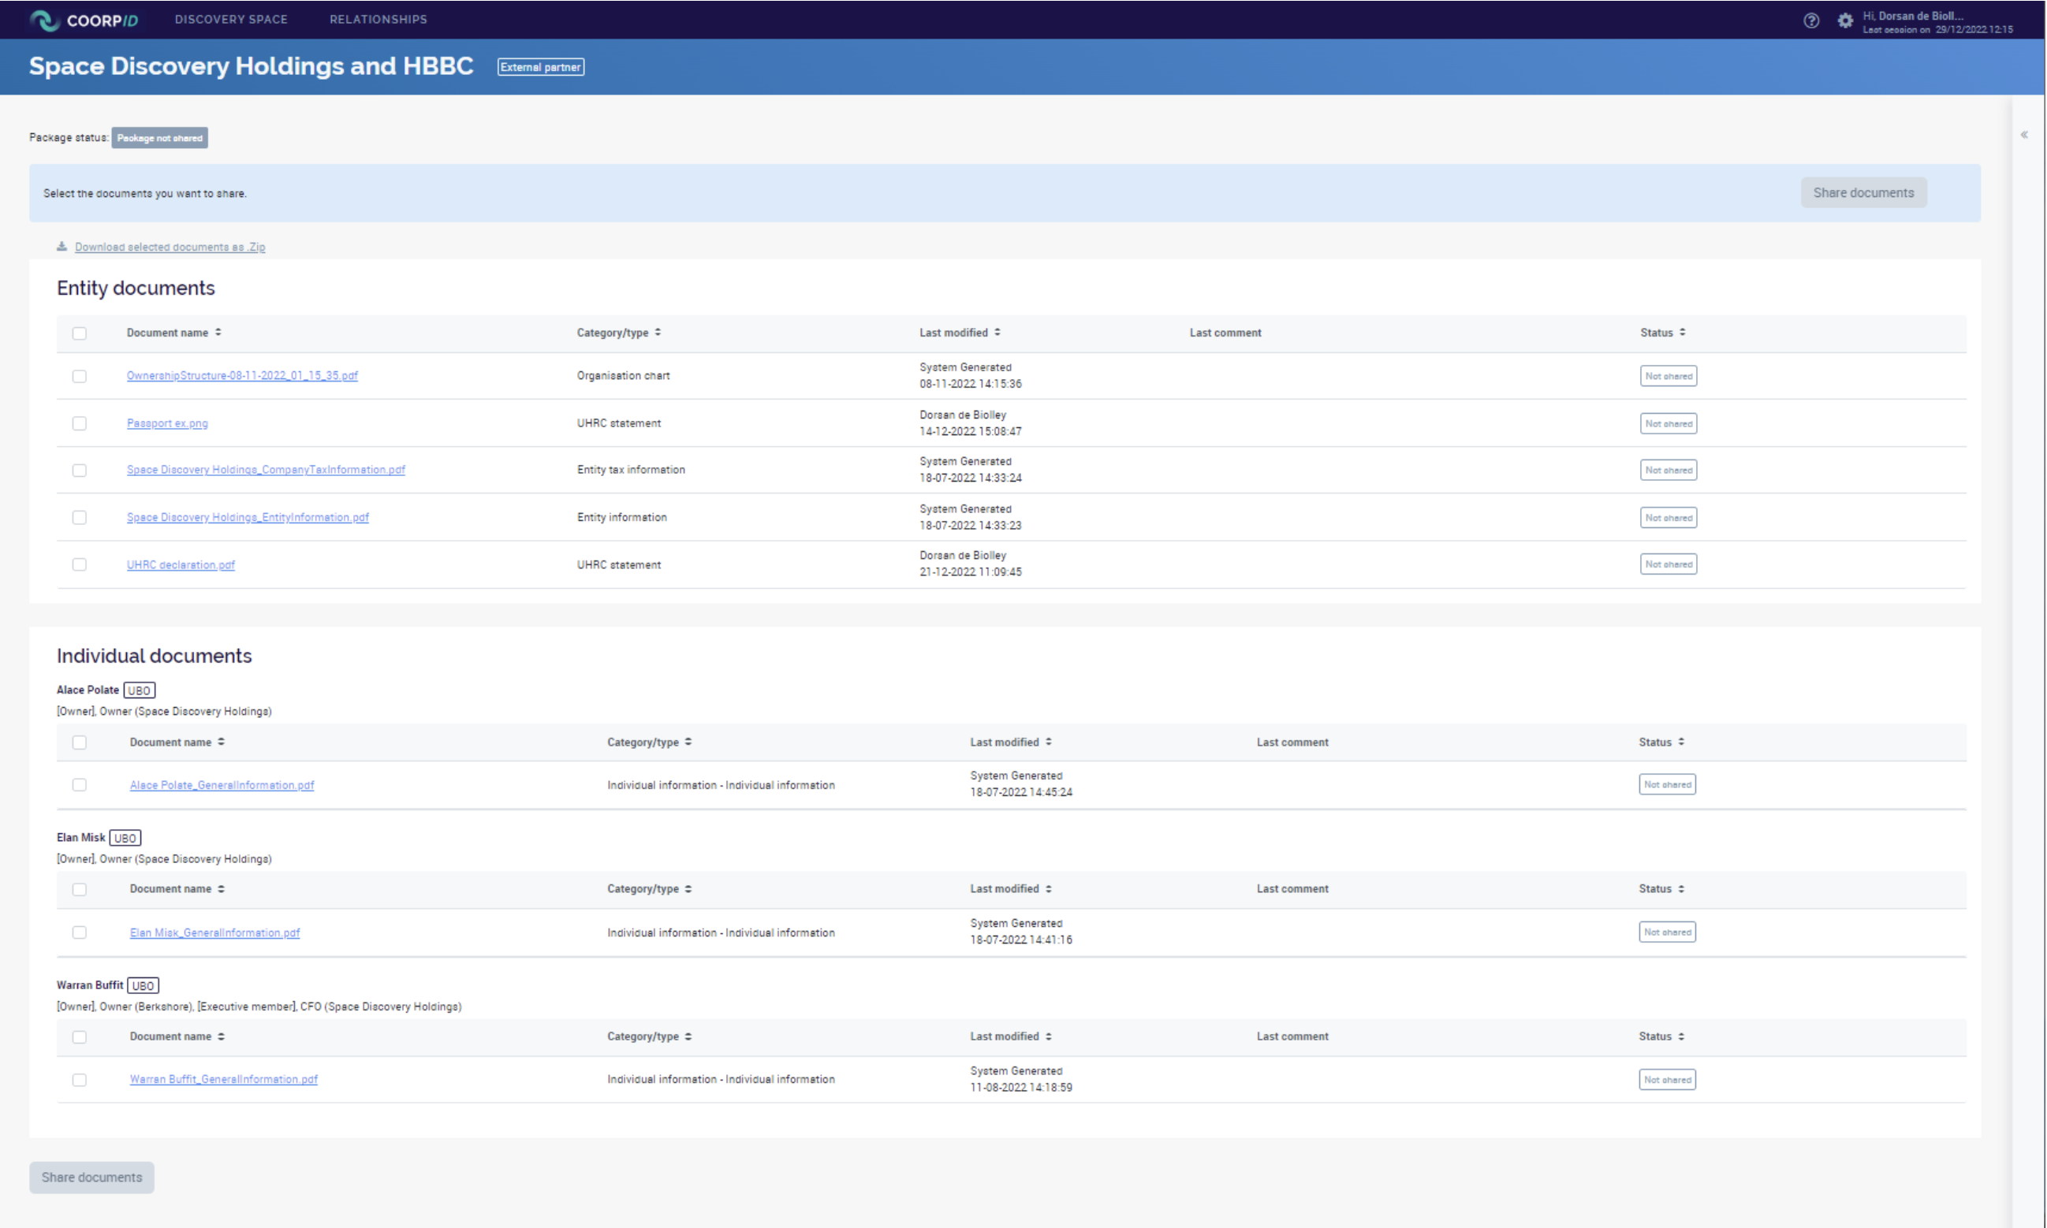Collapse the right side panel chevron
2047x1228 pixels.
pos(2024,134)
